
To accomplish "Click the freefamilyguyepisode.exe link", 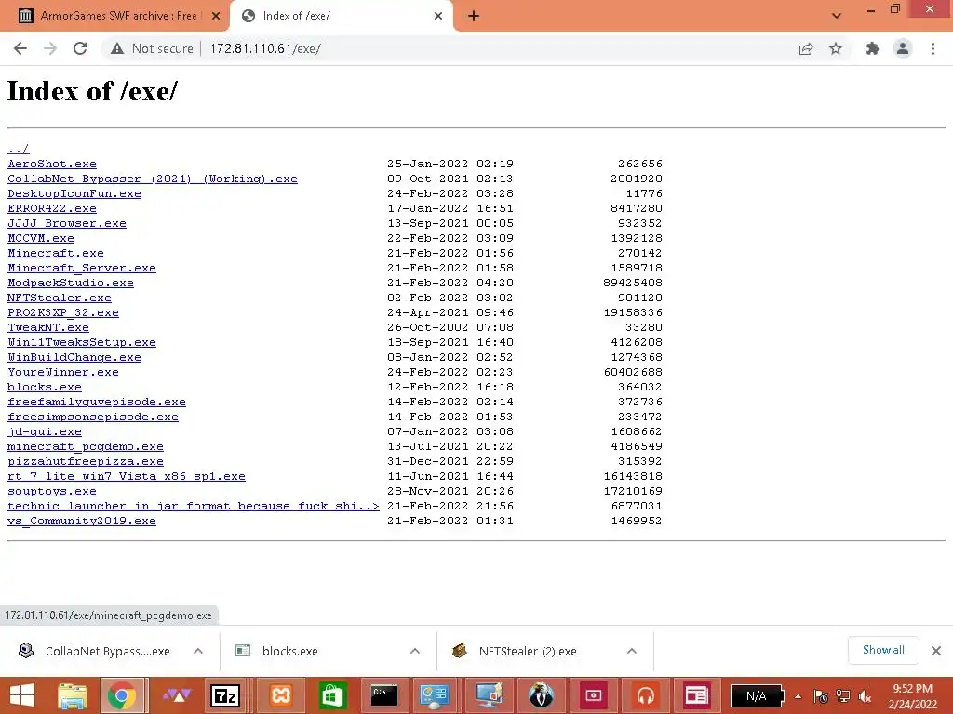I will (x=97, y=402).
